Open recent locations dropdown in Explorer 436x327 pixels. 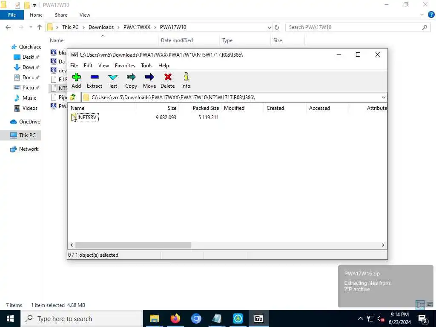pos(31,27)
